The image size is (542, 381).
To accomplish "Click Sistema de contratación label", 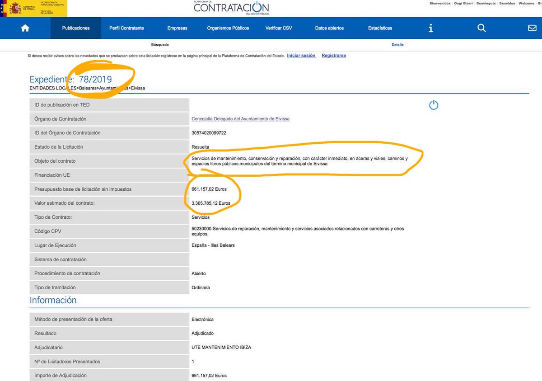I will [x=61, y=259].
